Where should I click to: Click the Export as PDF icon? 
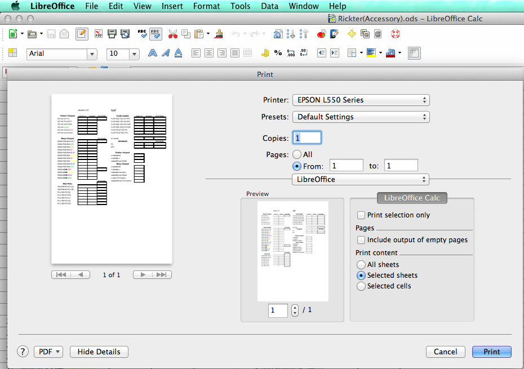98,34
